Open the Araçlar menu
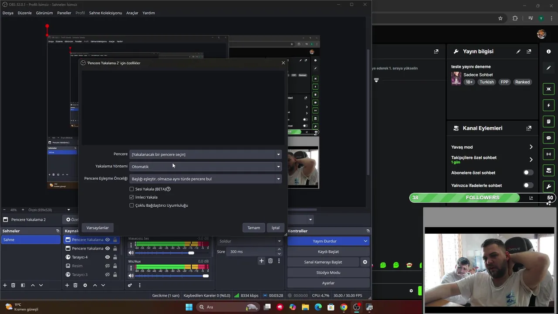The image size is (558, 314). [x=132, y=13]
